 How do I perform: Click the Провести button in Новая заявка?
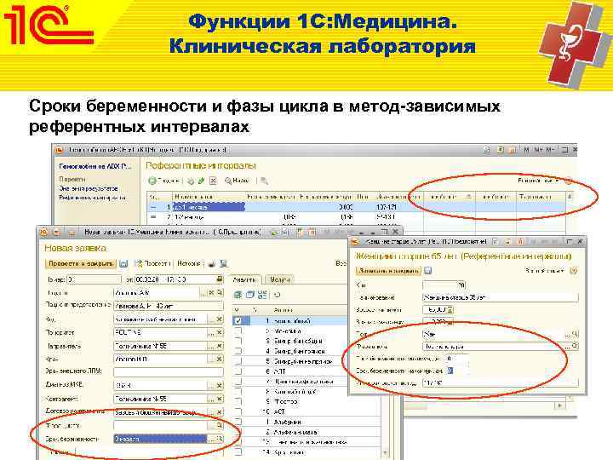click(x=152, y=264)
